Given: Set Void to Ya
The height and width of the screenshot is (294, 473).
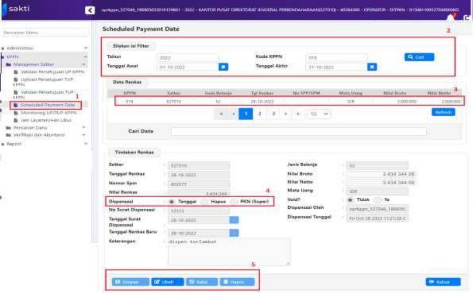Looking at the screenshot, I should point(378,200).
